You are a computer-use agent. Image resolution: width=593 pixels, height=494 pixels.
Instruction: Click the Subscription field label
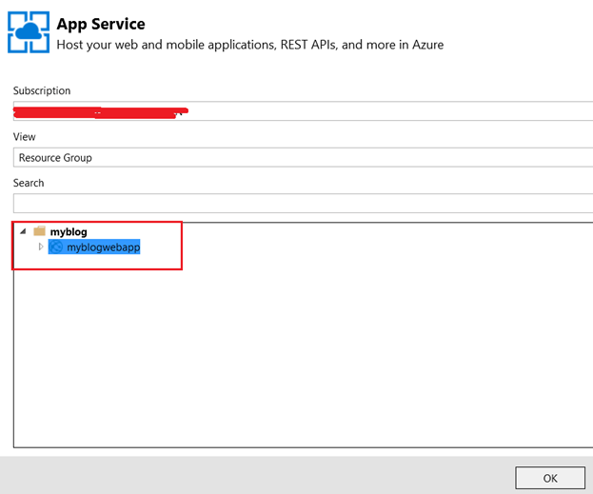click(42, 91)
